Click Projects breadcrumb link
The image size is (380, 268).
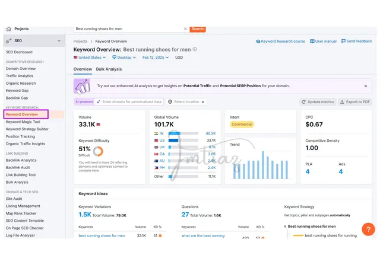tap(80, 42)
